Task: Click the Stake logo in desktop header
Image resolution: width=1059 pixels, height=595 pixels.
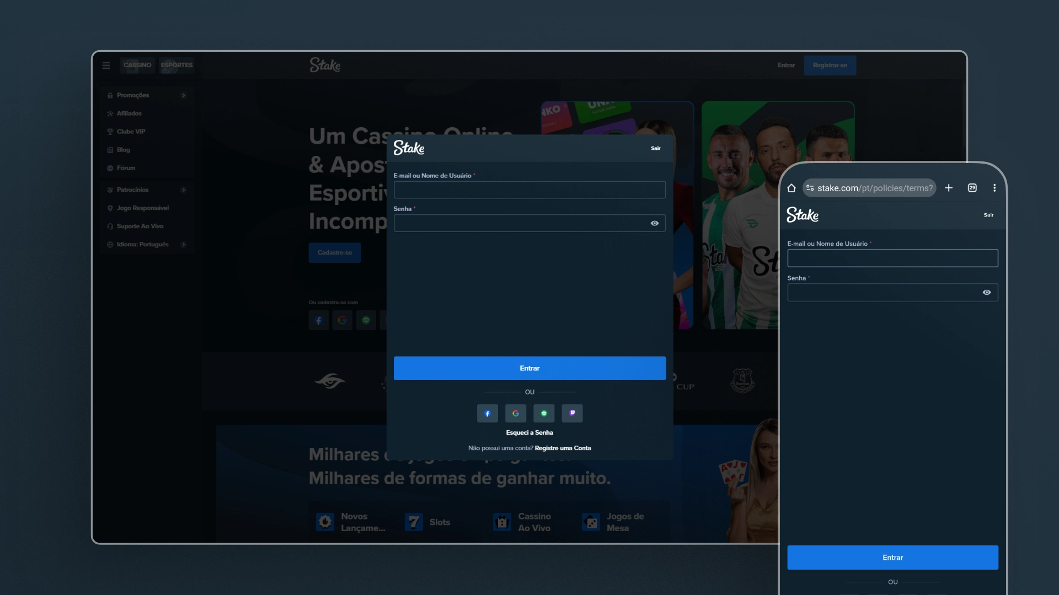Action: [325, 65]
